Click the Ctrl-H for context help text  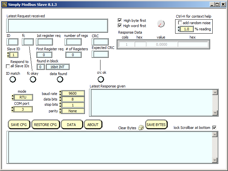(193, 16)
